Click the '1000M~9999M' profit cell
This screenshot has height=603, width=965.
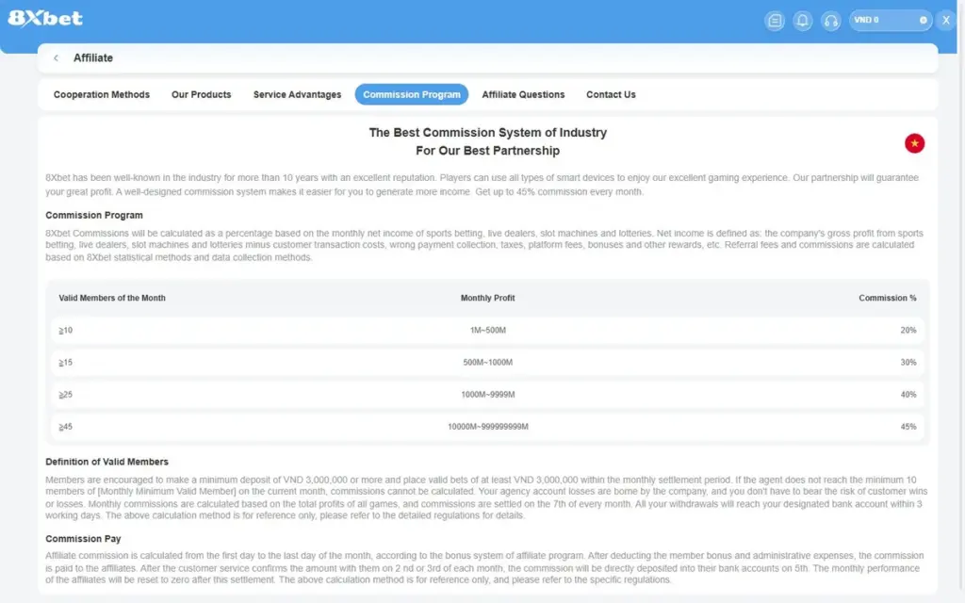pos(488,395)
